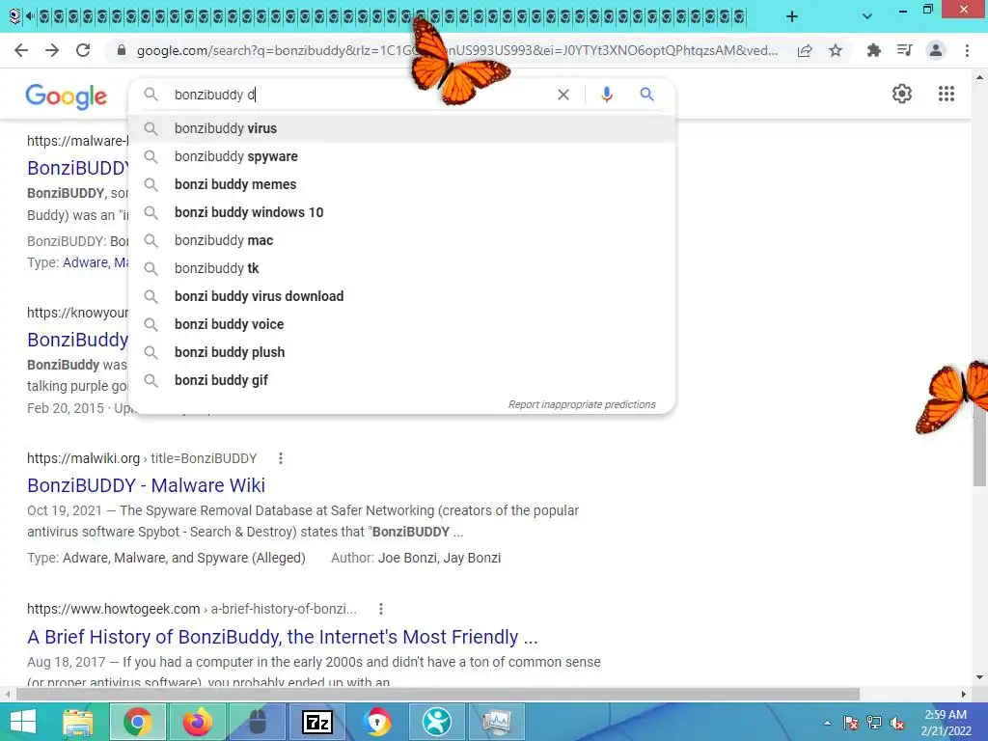Choose suggestion bonzi buddy virus download

pos(402,296)
